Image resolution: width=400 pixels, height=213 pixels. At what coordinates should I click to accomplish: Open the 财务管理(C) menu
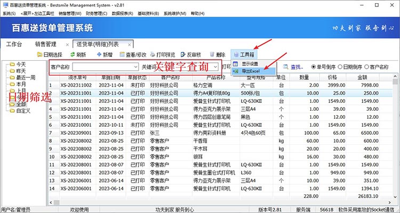click(x=97, y=13)
